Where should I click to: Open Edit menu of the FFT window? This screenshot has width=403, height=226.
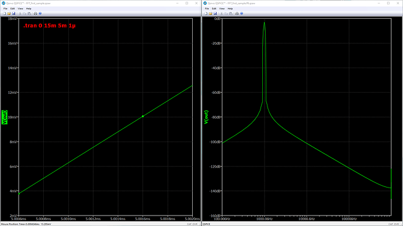(x=214, y=9)
